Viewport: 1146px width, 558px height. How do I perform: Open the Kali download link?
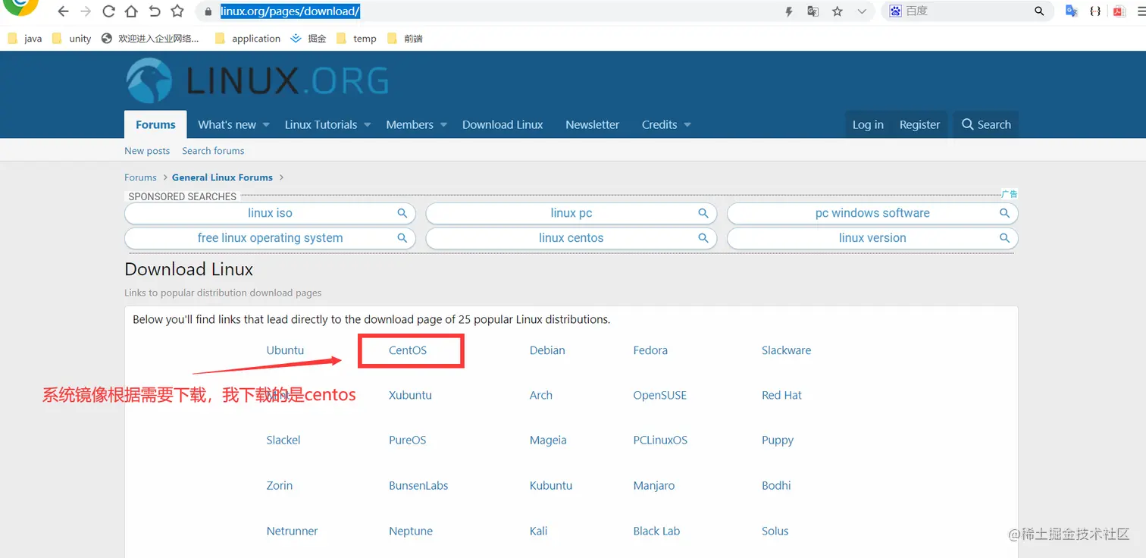pyautogui.click(x=538, y=531)
